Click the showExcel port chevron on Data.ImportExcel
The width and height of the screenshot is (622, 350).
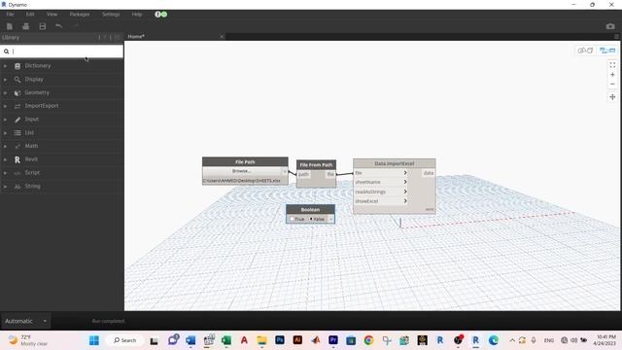[405, 201]
